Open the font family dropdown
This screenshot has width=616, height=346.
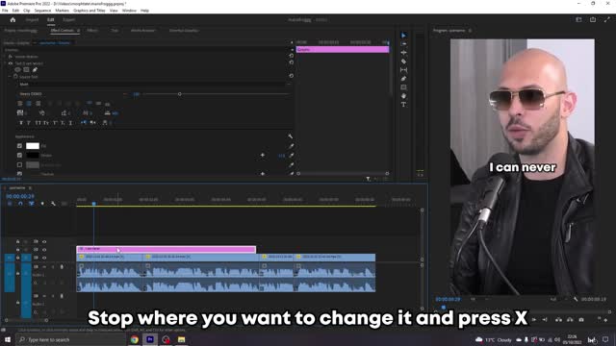tap(153, 84)
